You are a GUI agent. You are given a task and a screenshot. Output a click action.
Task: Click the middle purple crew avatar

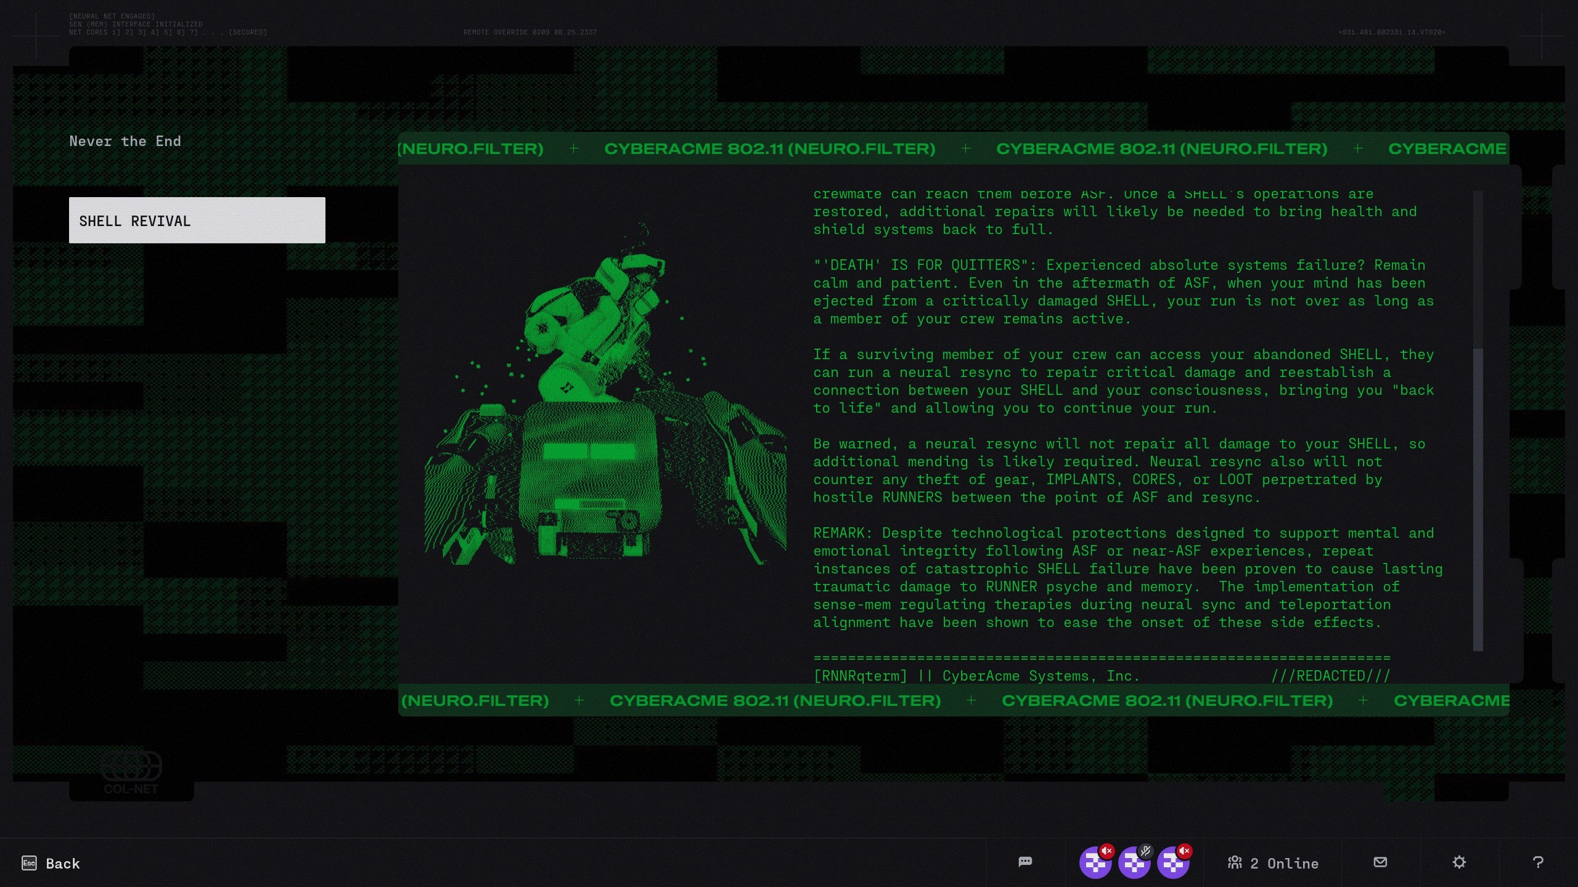[1134, 864]
